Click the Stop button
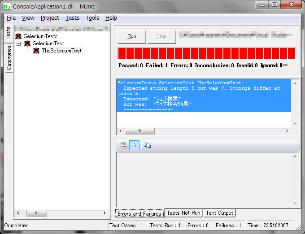Screen dimensions: 305x234 click(x=161, y=37)
